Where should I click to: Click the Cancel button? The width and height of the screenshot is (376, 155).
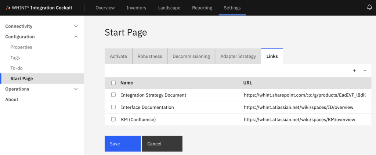tap(162, 144)
